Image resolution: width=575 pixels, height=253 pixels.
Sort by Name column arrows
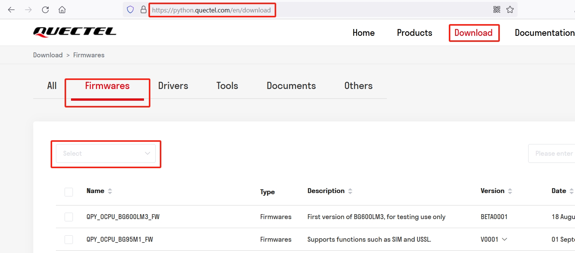pyautogui.click(x=110, y=191)
